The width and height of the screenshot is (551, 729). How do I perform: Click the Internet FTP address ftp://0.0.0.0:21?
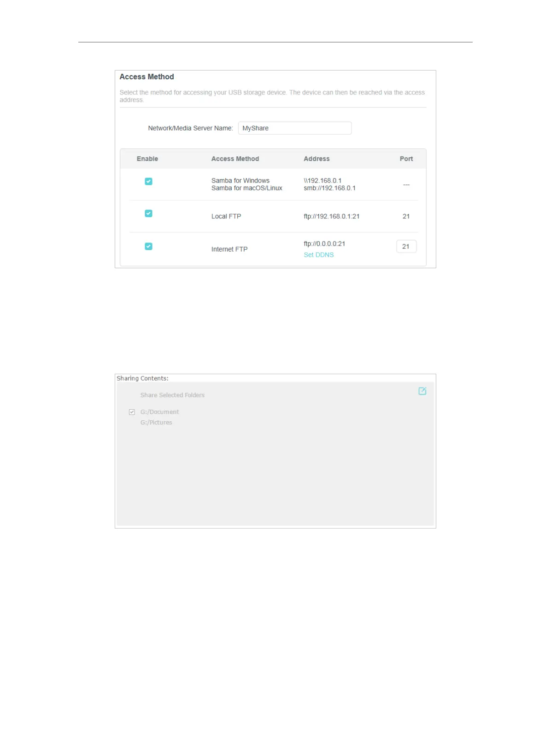point(324,244)
